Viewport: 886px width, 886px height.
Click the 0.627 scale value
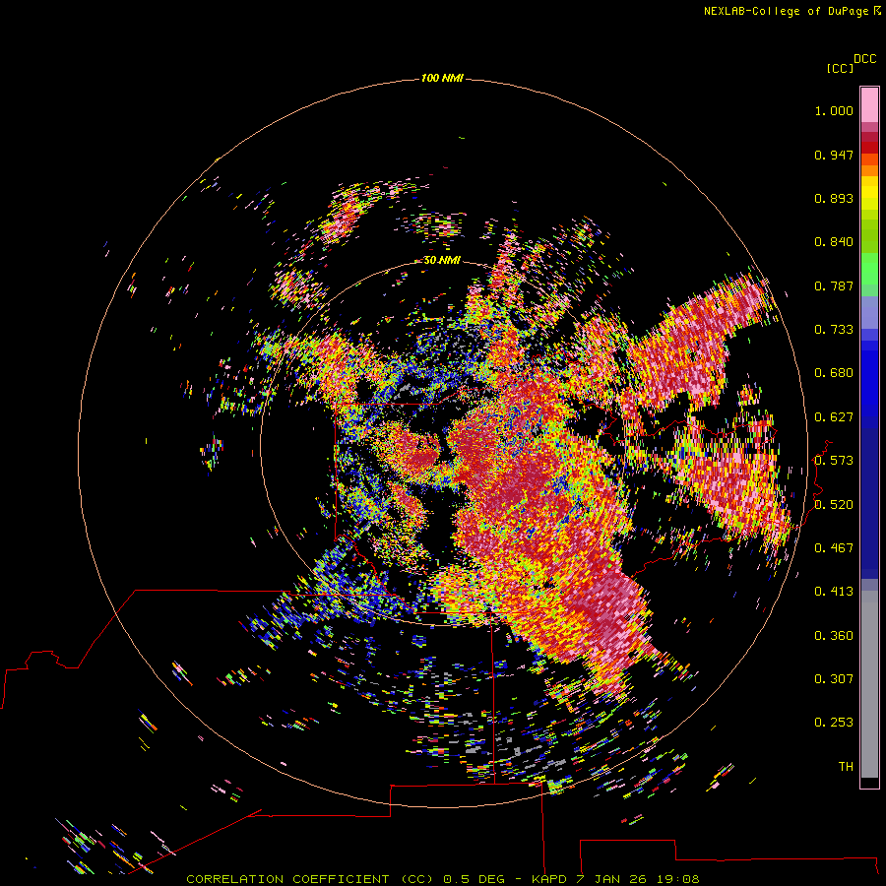click(x=834, y=417)
